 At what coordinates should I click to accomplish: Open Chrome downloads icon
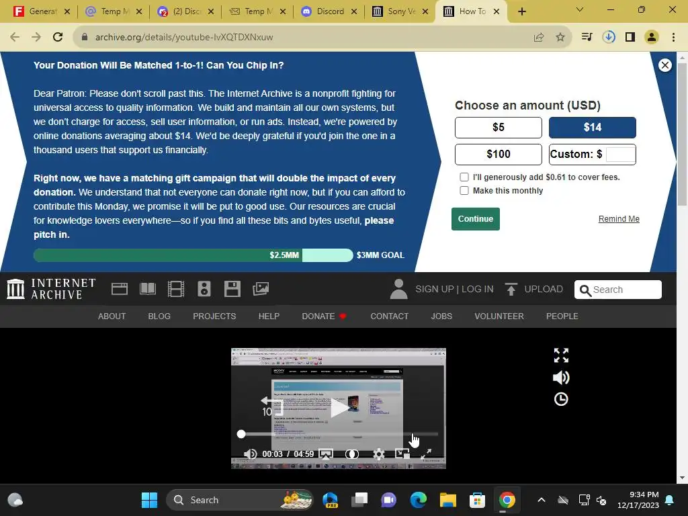[609, 38]
